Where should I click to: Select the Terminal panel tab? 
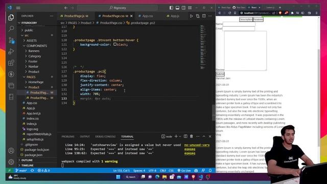tap(127, 136)
